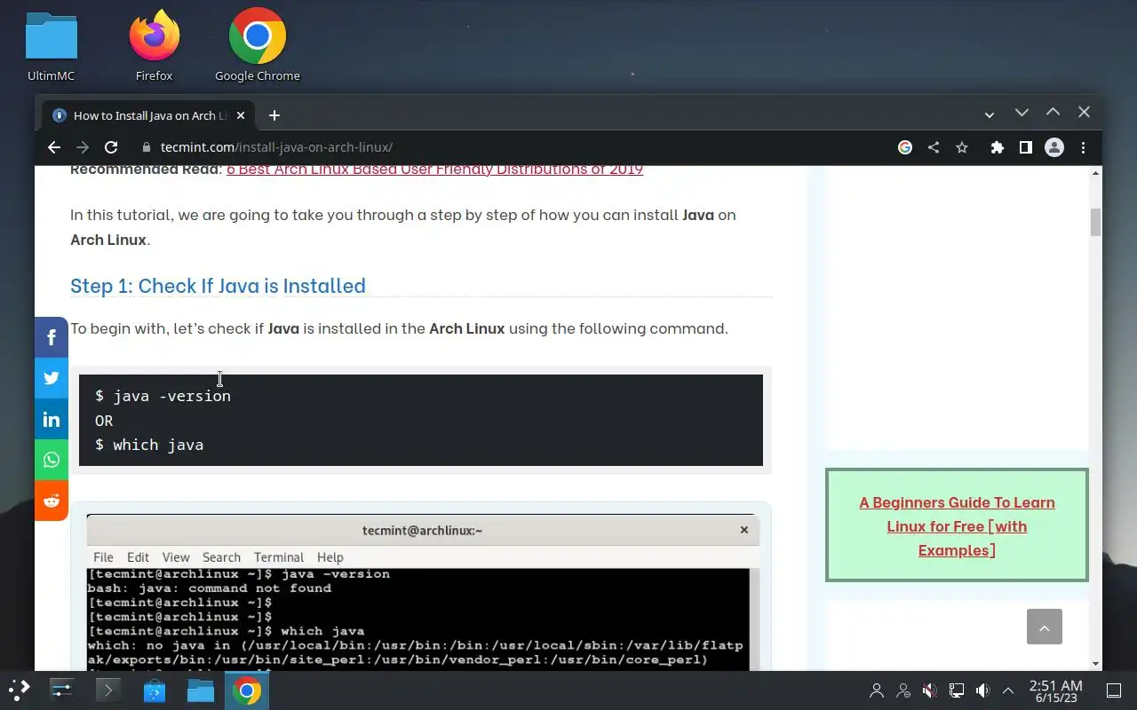1137x710 pixels.
Task: Open the Chrome profile avatar menu
Action: (1054, 147)
